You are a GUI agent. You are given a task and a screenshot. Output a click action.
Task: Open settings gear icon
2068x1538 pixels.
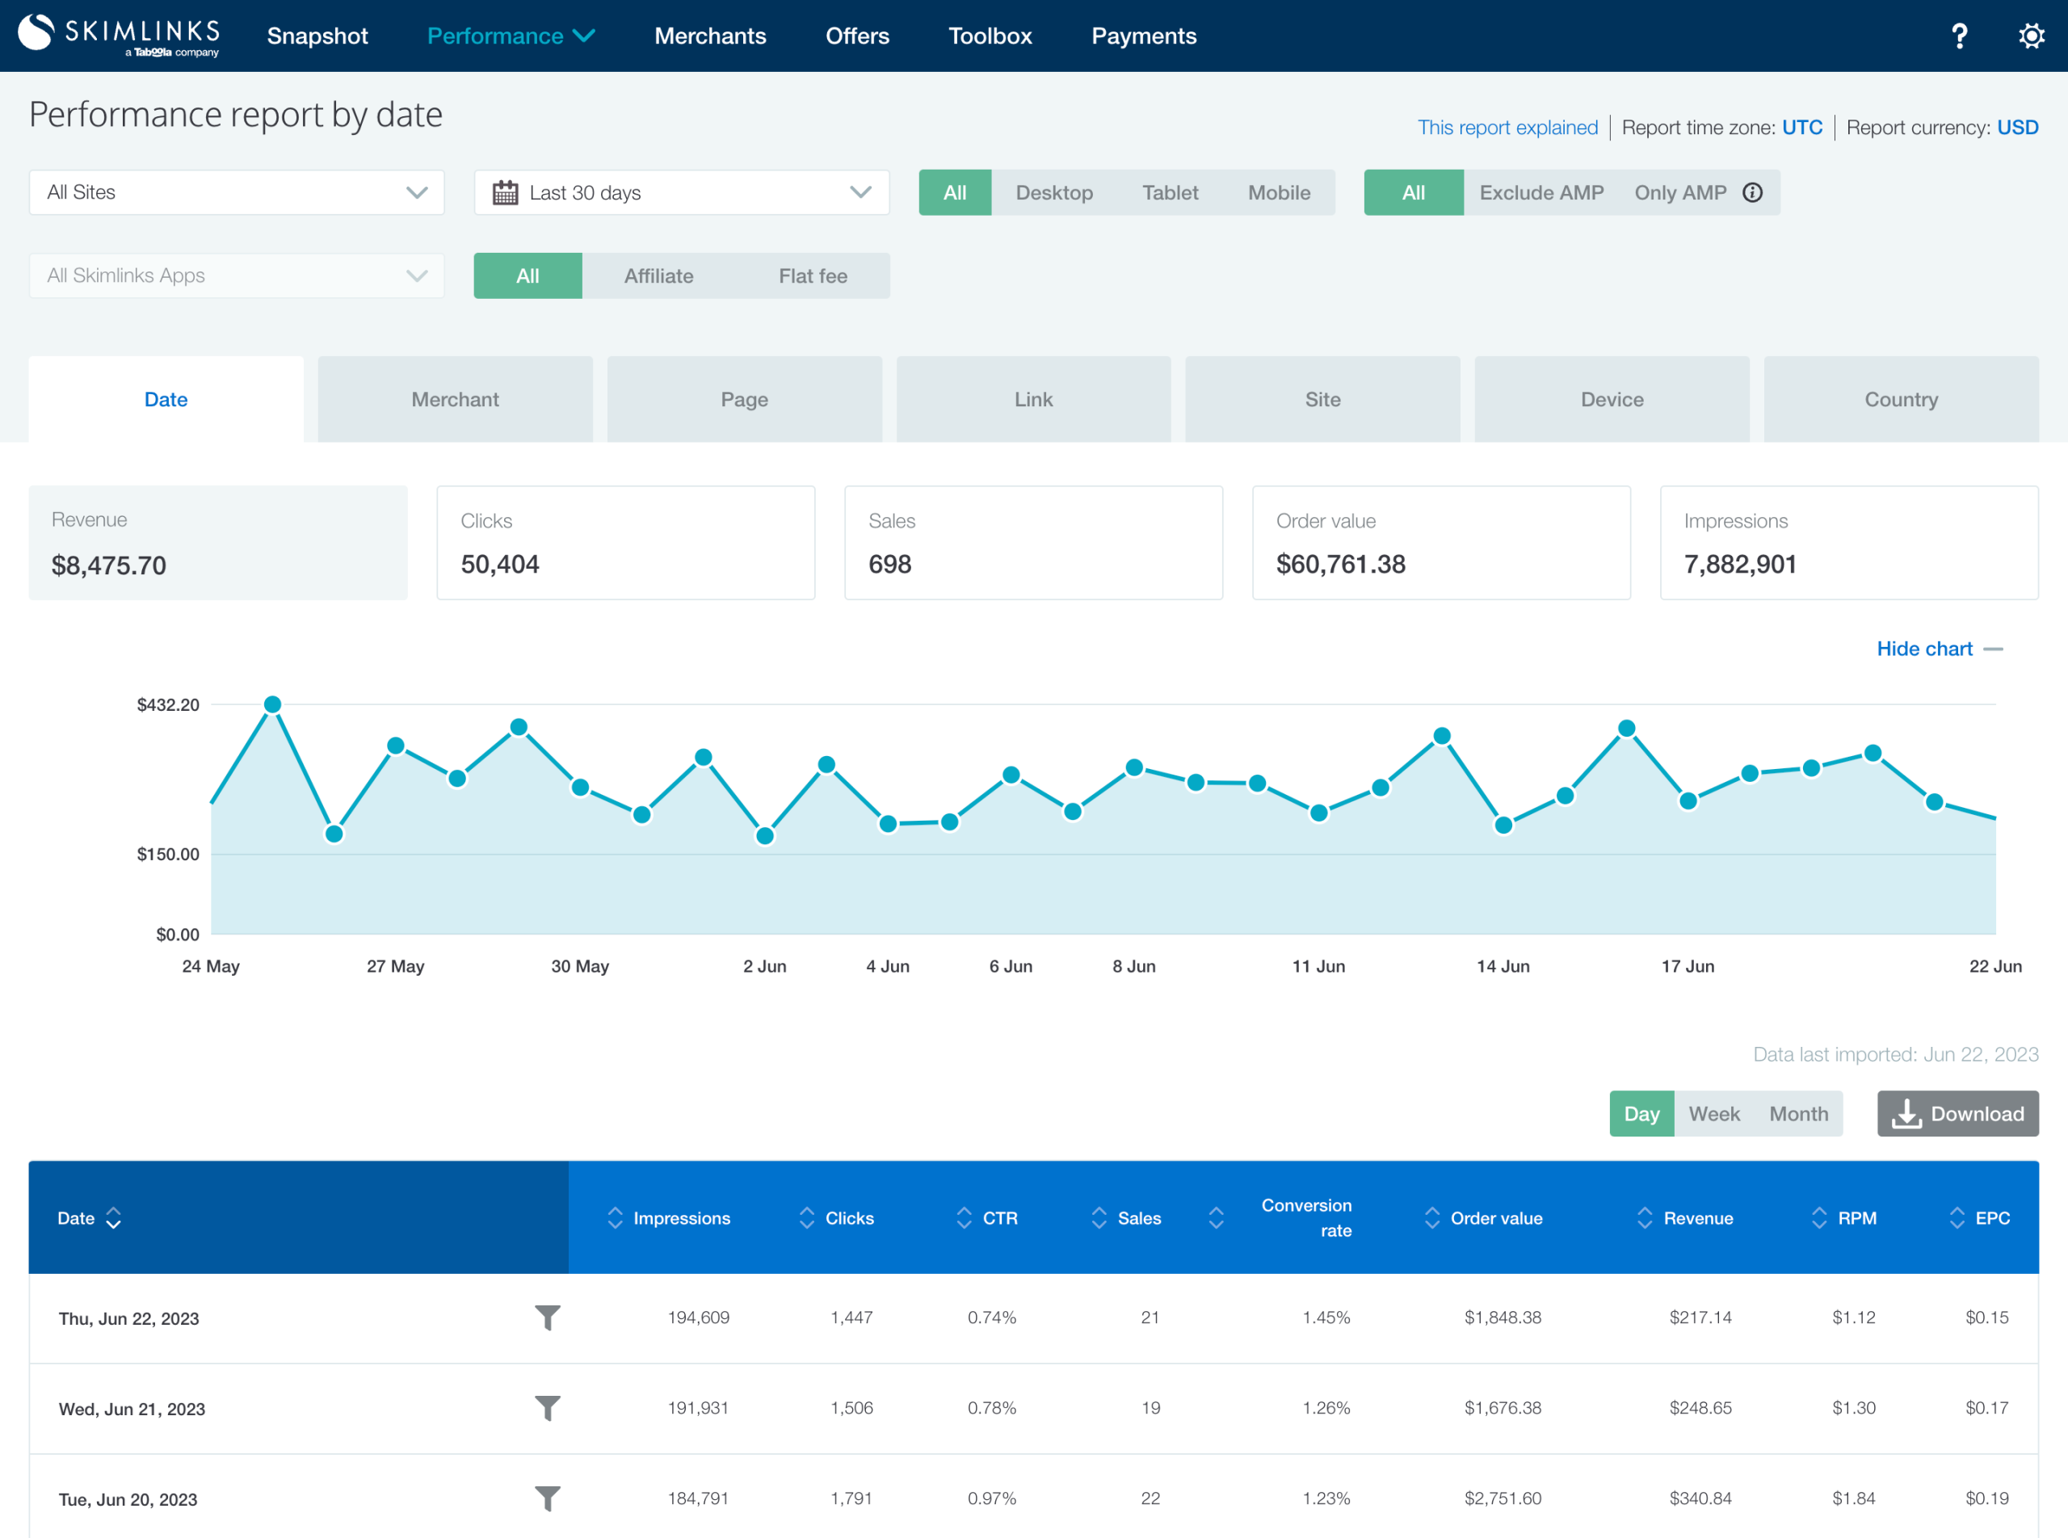(x=2031, y=36)
